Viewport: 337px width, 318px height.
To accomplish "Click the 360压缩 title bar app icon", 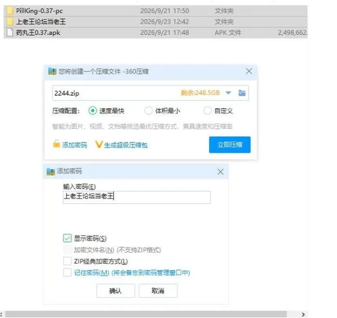I will 52,71.
